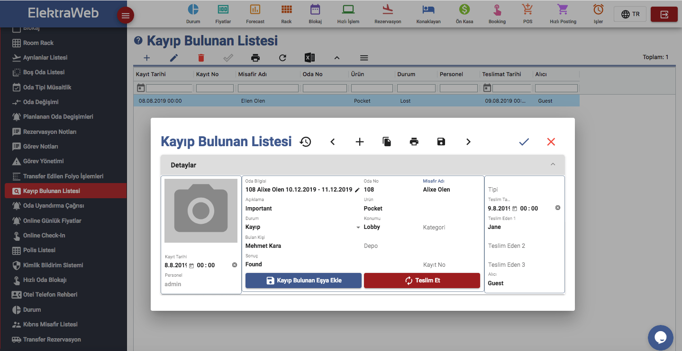This screenshot has height=351, width=682.
Task: Open the Rack grid icon
Action: [286, 9]
